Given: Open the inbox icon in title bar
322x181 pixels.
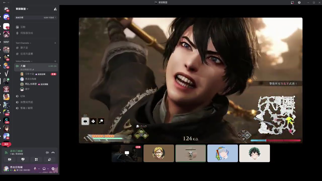Looking at the screenshot, I should click(292, 2).
